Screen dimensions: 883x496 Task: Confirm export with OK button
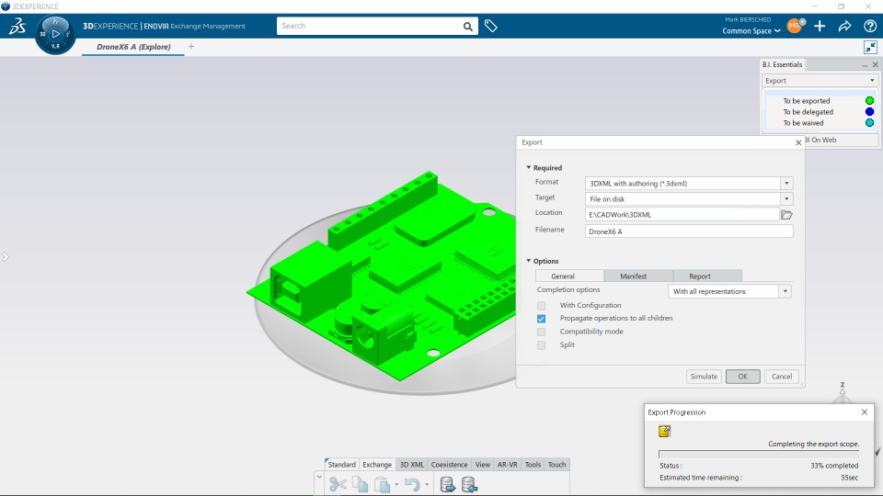coord(743,377)
